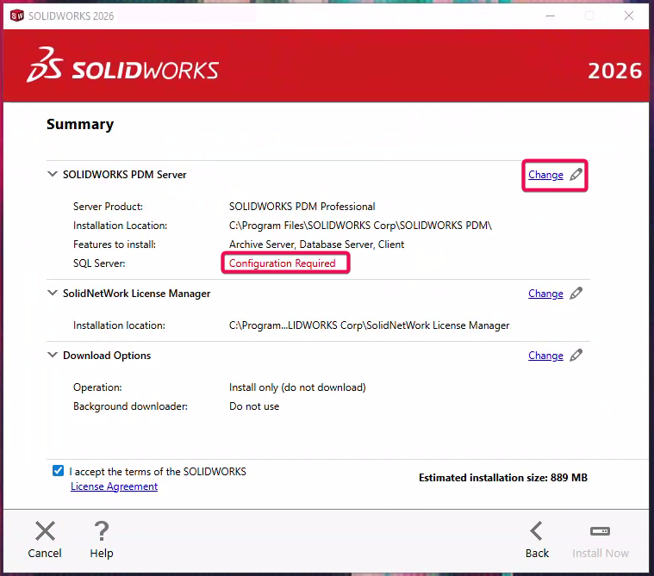Click the pencil icon beside SolidNetWork License Manager

576,294
